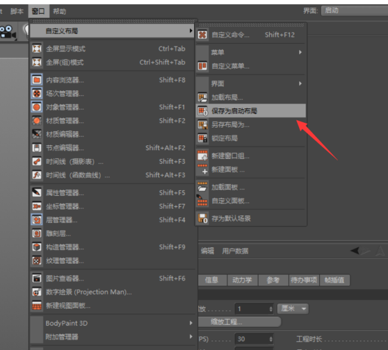Click the 加载布局 icon
This screenshot has height=350, width=388.
[202, 97]
